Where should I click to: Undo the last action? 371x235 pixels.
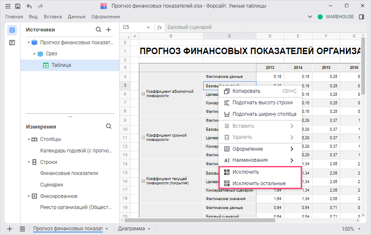(29, 6)
